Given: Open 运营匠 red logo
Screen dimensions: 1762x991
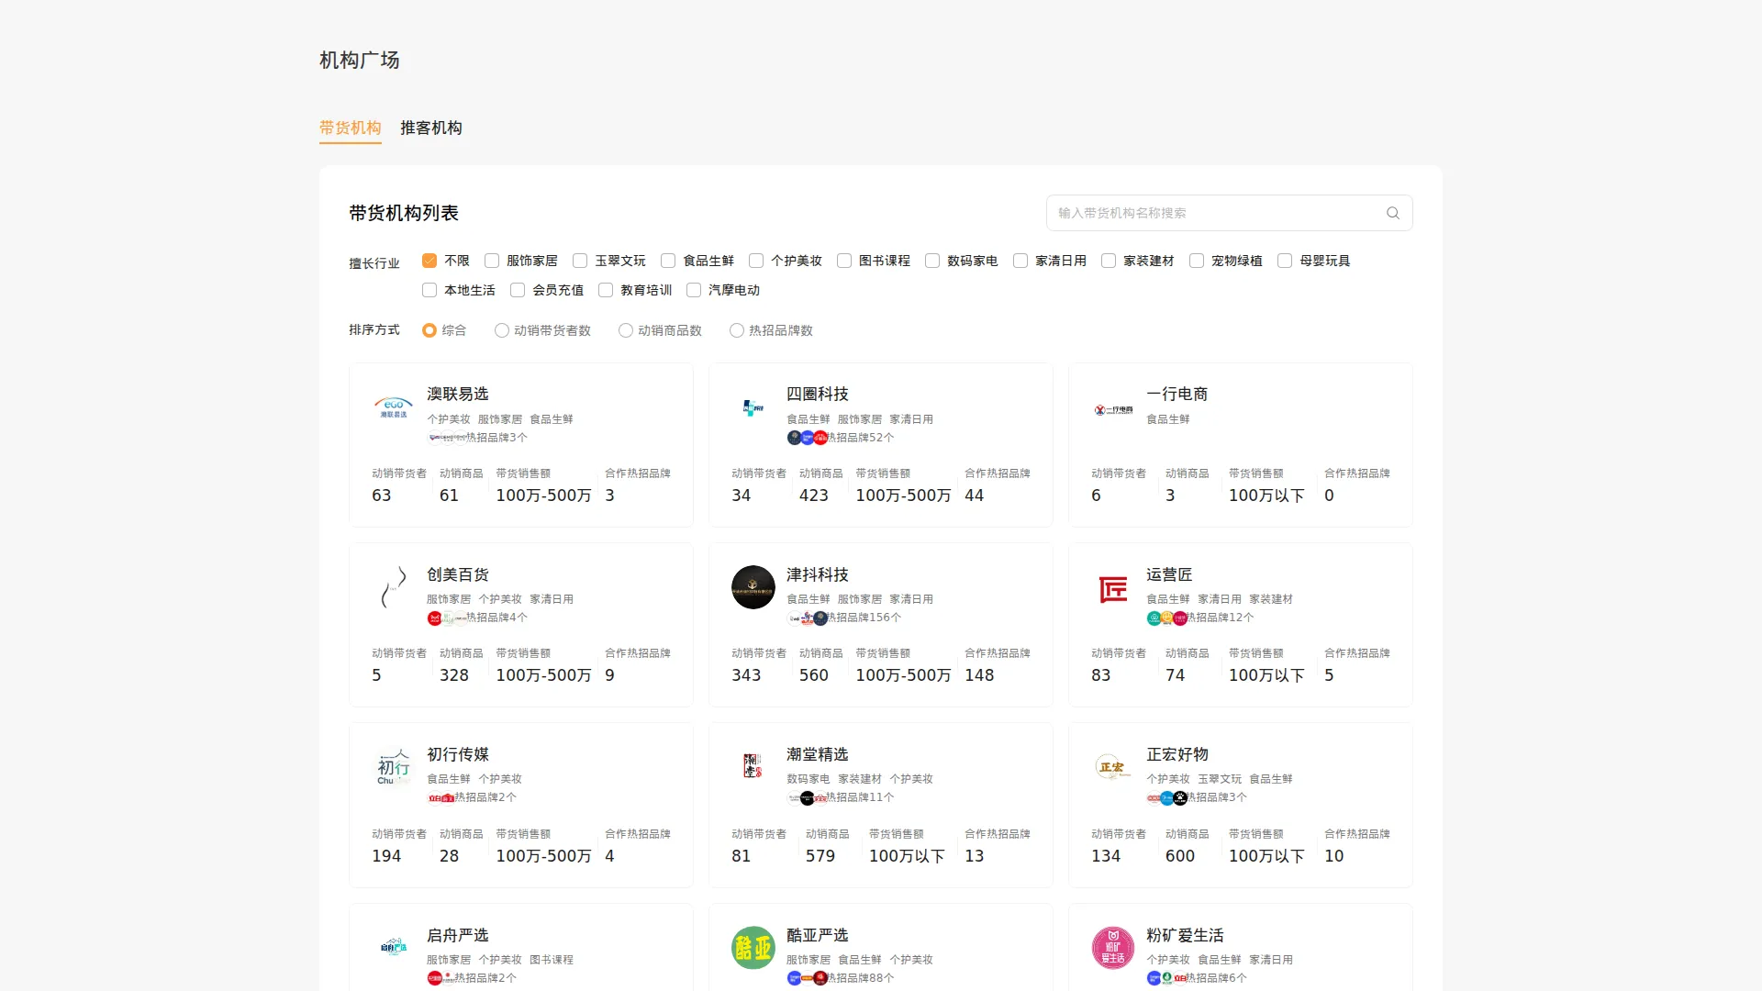Looking at the screenshot, I should click(1113, 588).
